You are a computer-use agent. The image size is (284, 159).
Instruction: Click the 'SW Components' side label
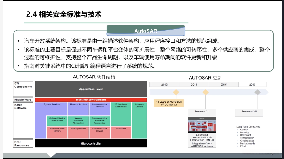coord(23,85)
